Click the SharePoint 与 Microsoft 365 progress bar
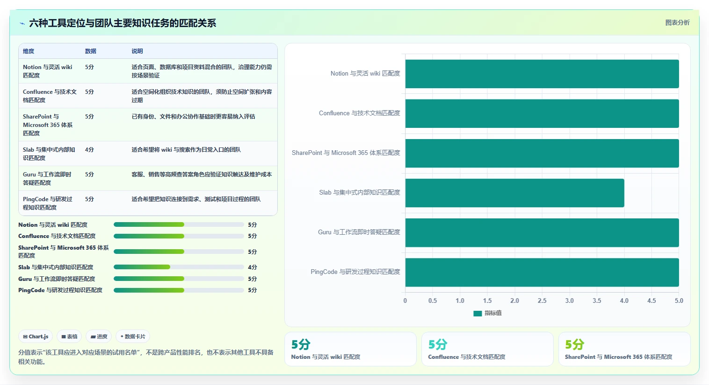 [179, 252]
